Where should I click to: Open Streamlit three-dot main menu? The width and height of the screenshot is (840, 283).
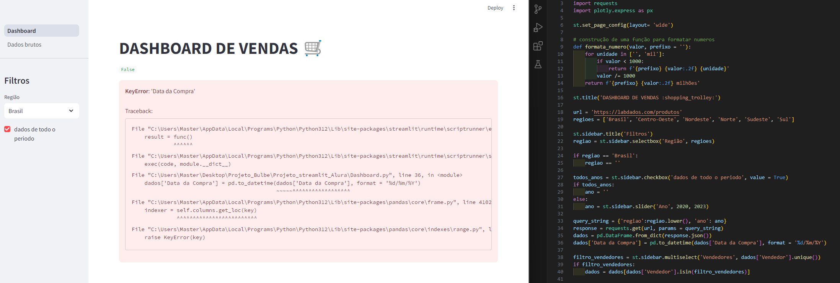514,8
